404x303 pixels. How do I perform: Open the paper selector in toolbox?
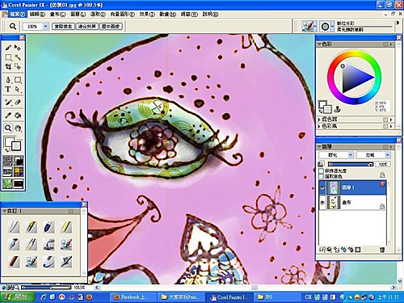[x=7, y=161]
